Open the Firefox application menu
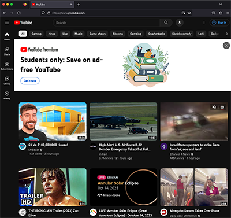This screenshot has height=218, width=231. [x=228, y=13]
